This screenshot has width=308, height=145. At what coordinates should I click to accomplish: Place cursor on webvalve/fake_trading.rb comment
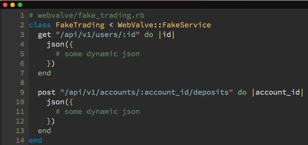87,15
